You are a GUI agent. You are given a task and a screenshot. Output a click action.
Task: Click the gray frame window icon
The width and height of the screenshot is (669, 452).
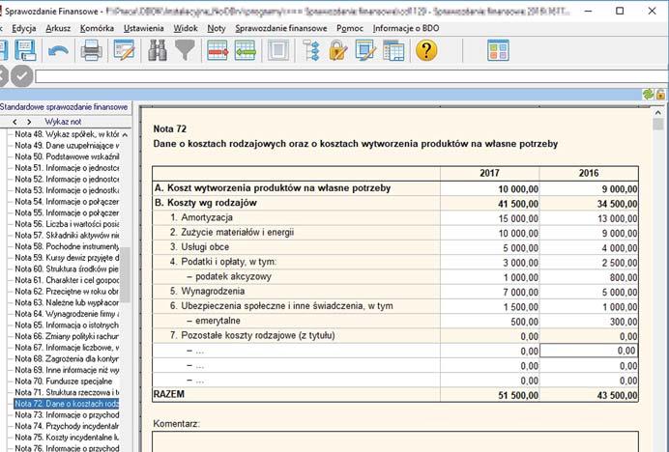point(278,50)
